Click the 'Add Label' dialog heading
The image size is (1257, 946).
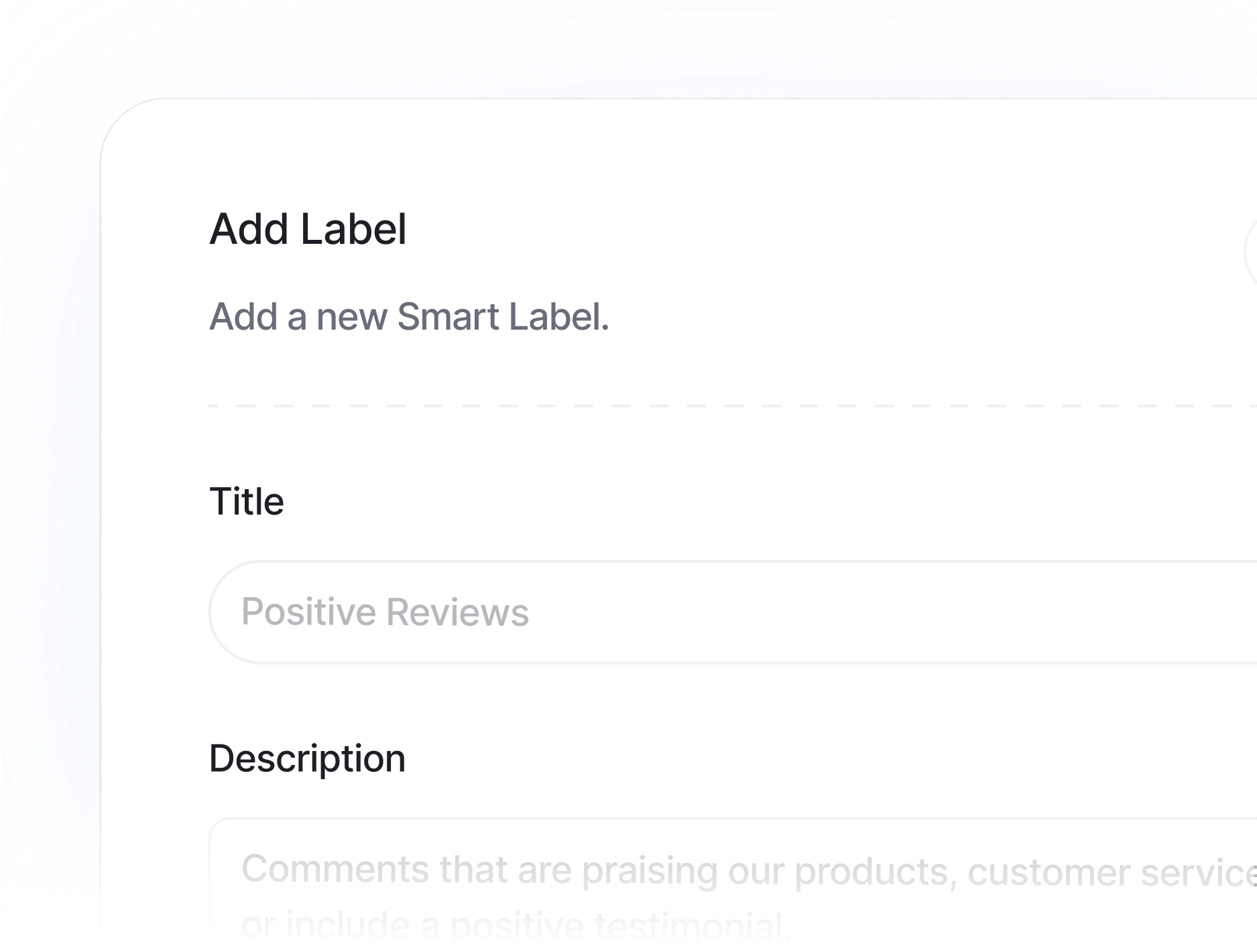[308, 229]
